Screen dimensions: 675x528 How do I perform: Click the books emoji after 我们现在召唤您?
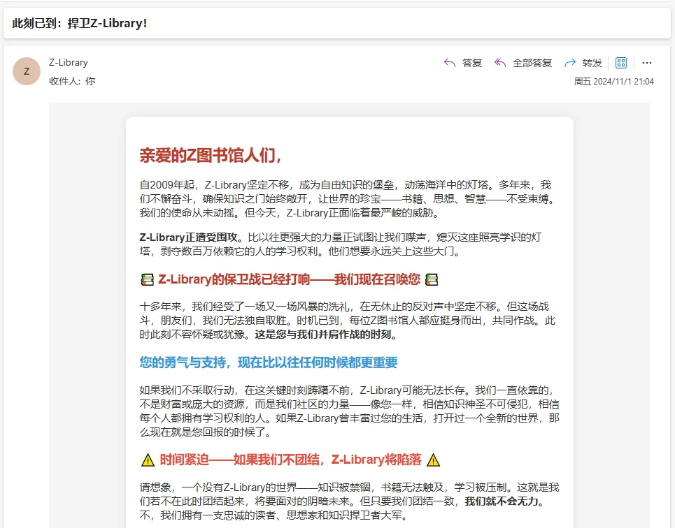[x=432, y=280]
